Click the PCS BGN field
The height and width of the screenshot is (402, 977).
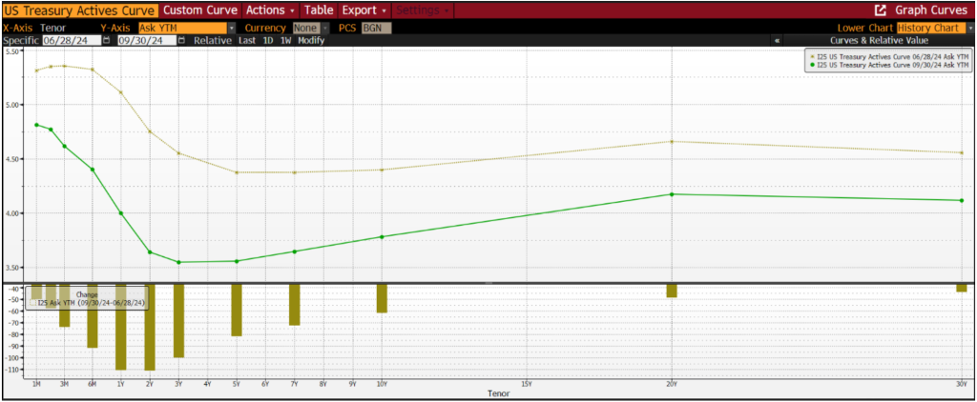point(377,28)
